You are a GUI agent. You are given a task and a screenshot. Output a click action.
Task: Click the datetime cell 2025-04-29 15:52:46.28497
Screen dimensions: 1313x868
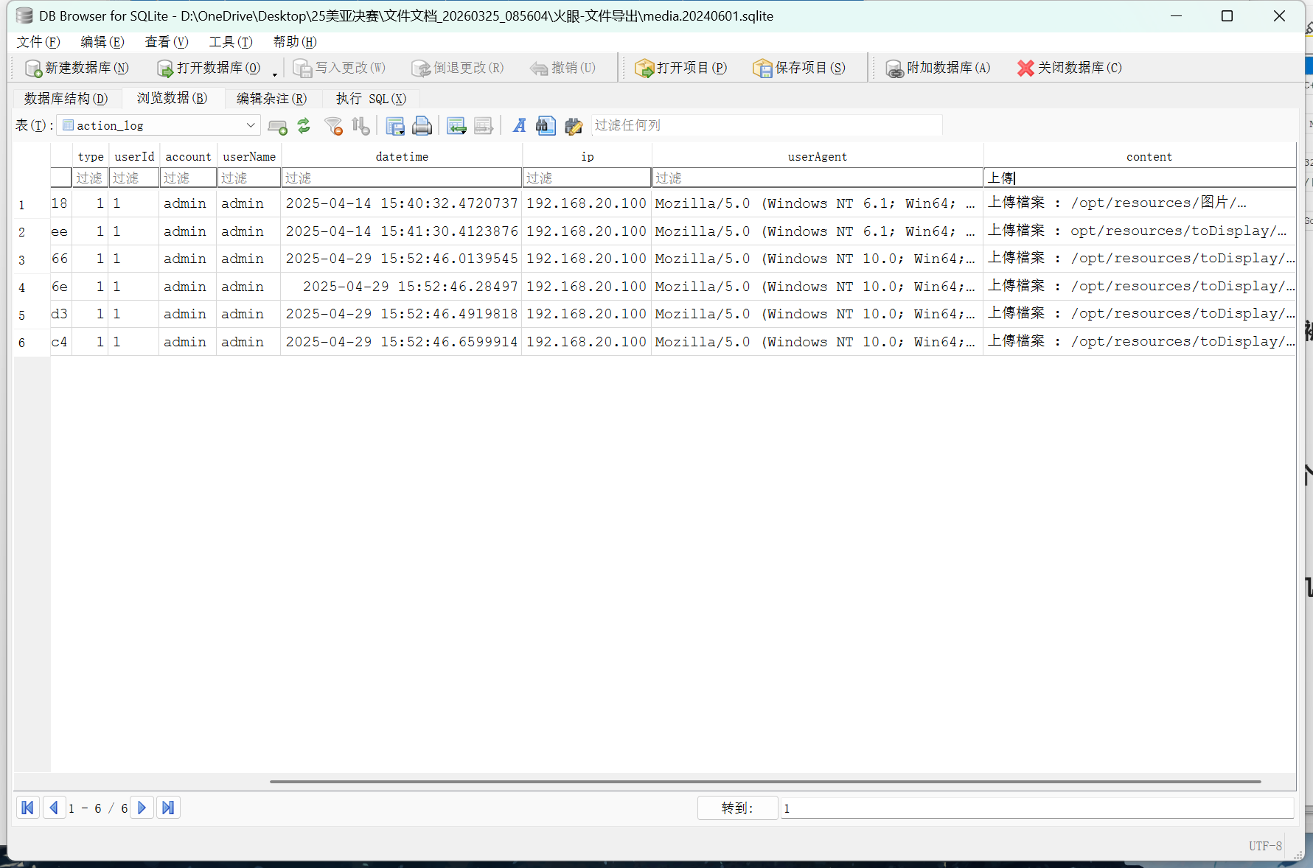(402, 287)
